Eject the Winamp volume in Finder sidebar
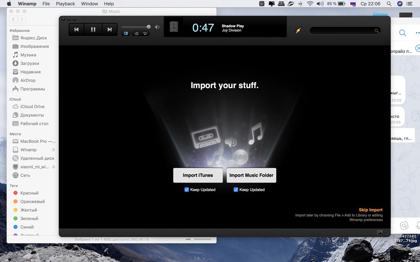 tap(53, 150)
